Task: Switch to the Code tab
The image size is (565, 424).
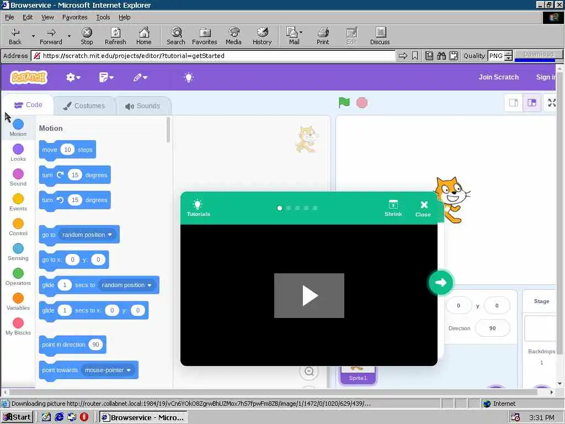Action: 28,105
